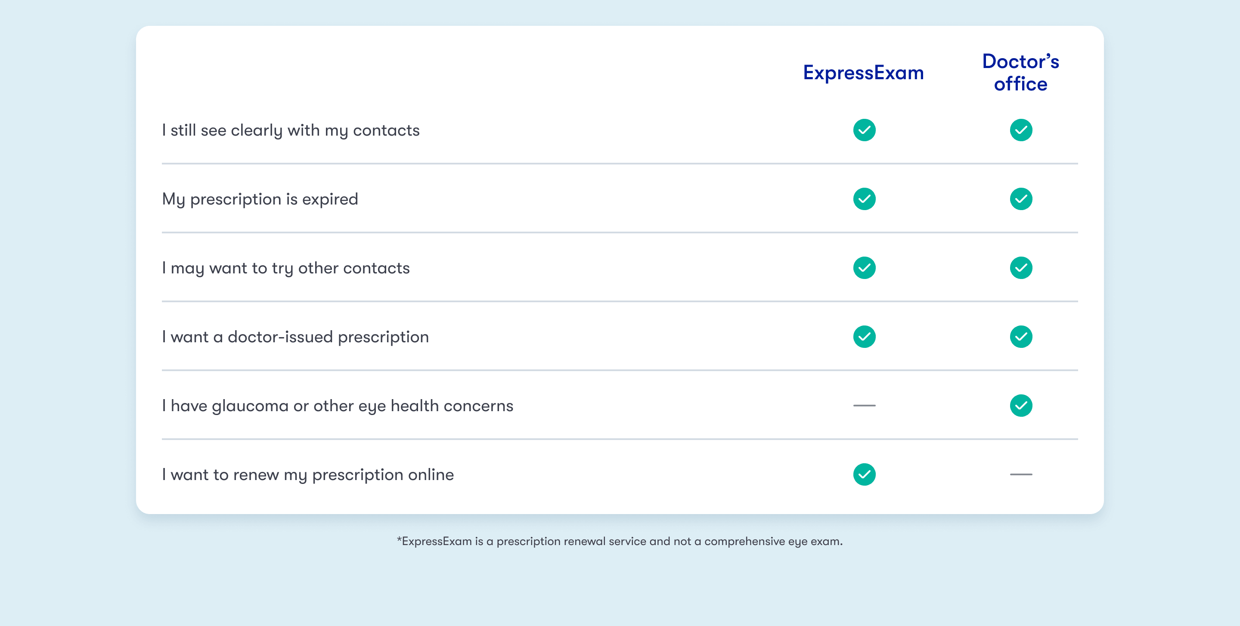The height and width of the screenshot is (626, 1240).
Task: Click Doctor's office dash in renew online row
Action: 1020,474
